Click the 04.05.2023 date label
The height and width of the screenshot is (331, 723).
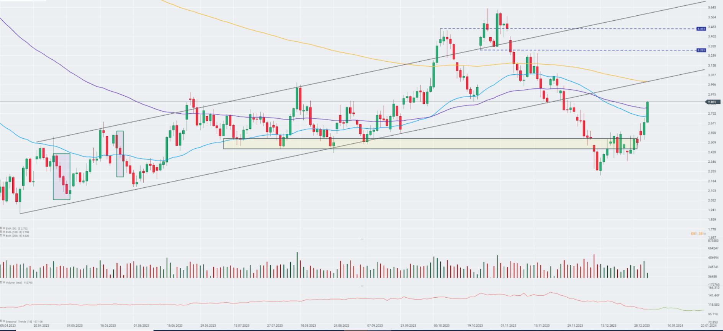(75, 326)
